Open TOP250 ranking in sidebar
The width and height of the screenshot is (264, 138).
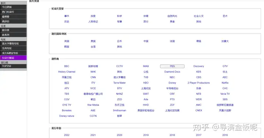[x=13, y=66]
